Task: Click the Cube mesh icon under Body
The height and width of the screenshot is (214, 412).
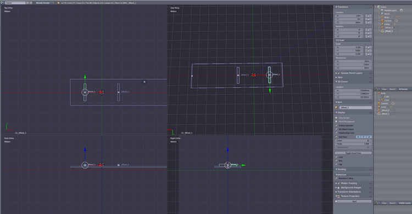Action: point(382,97)
